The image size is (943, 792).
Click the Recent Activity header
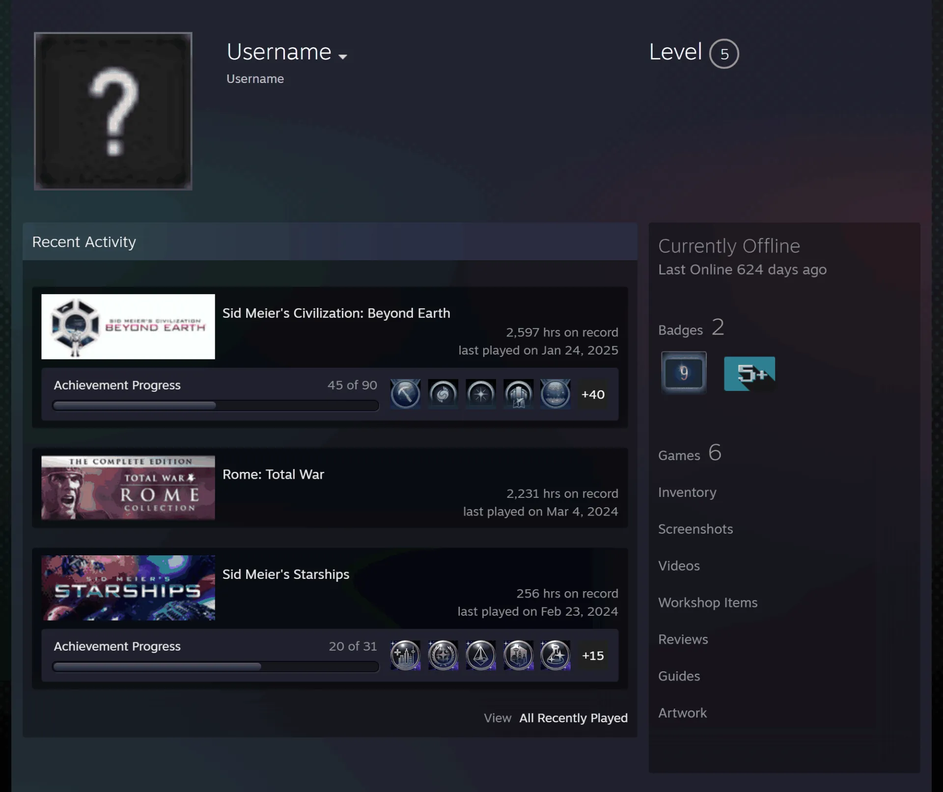(330, 242)
